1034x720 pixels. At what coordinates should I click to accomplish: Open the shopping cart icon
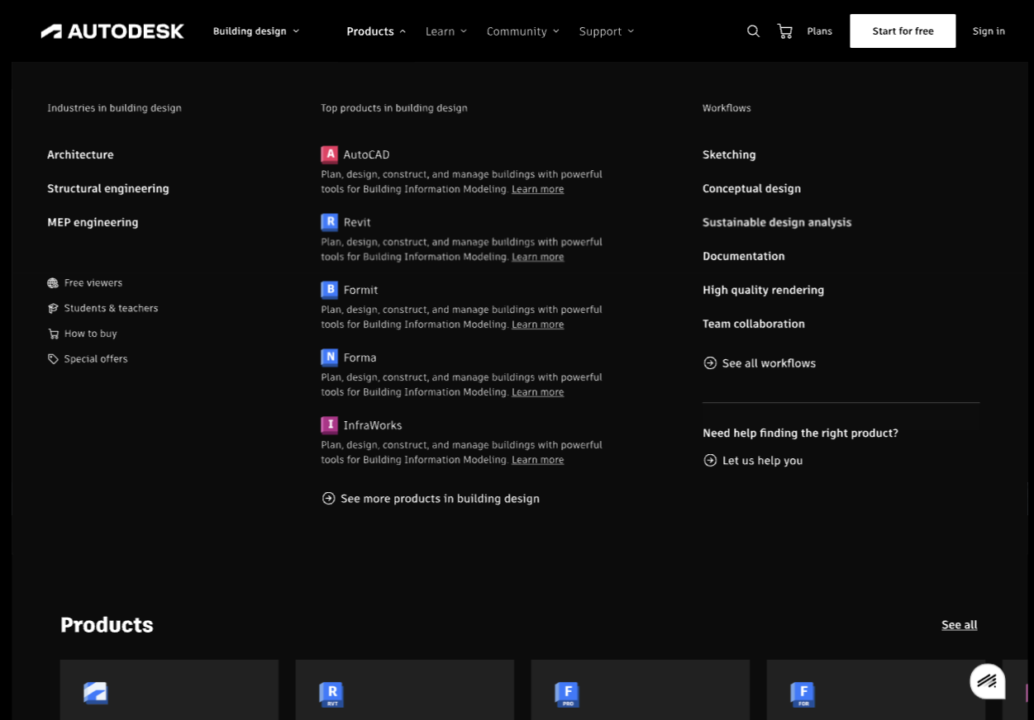(785, 31)
